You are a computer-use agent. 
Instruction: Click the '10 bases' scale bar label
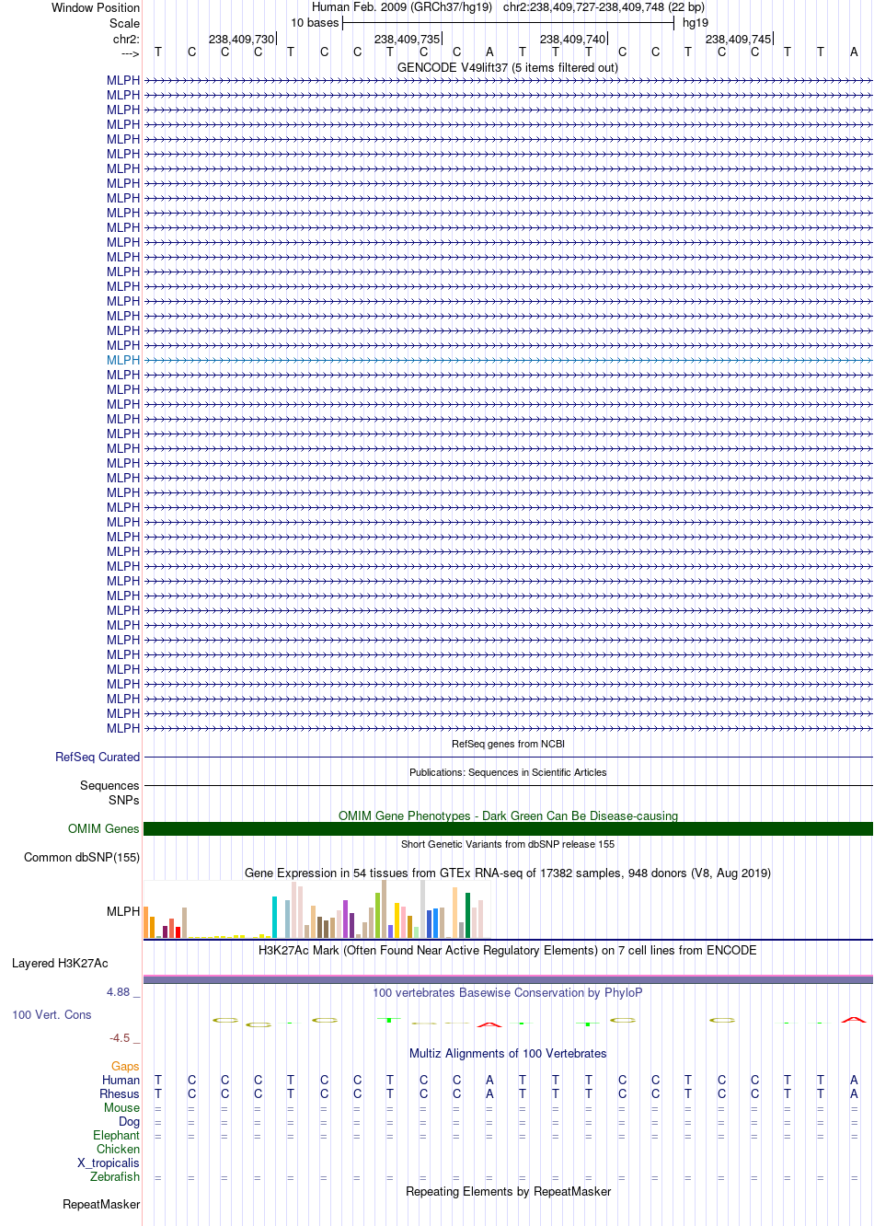(x=315, y=23)
